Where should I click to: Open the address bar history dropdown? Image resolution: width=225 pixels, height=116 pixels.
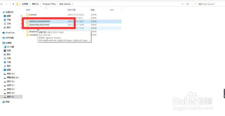click(183, 4)
